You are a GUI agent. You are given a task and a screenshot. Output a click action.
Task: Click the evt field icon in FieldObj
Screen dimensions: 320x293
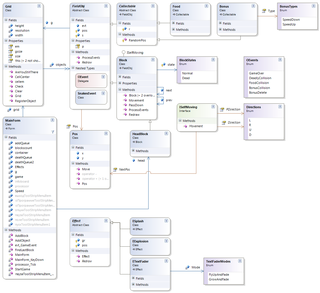coord(78,26)
